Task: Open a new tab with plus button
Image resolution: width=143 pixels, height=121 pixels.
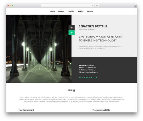Action: coord(136,6)
